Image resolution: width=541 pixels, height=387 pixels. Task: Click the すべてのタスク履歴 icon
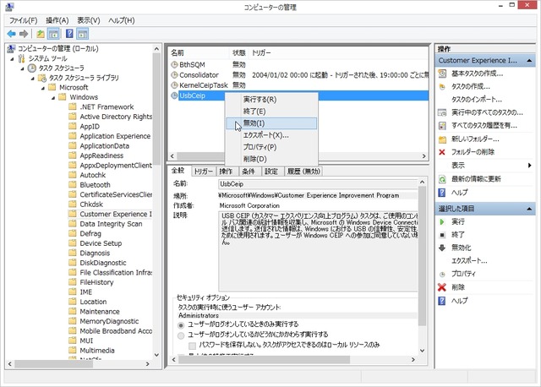coord(442,126)
